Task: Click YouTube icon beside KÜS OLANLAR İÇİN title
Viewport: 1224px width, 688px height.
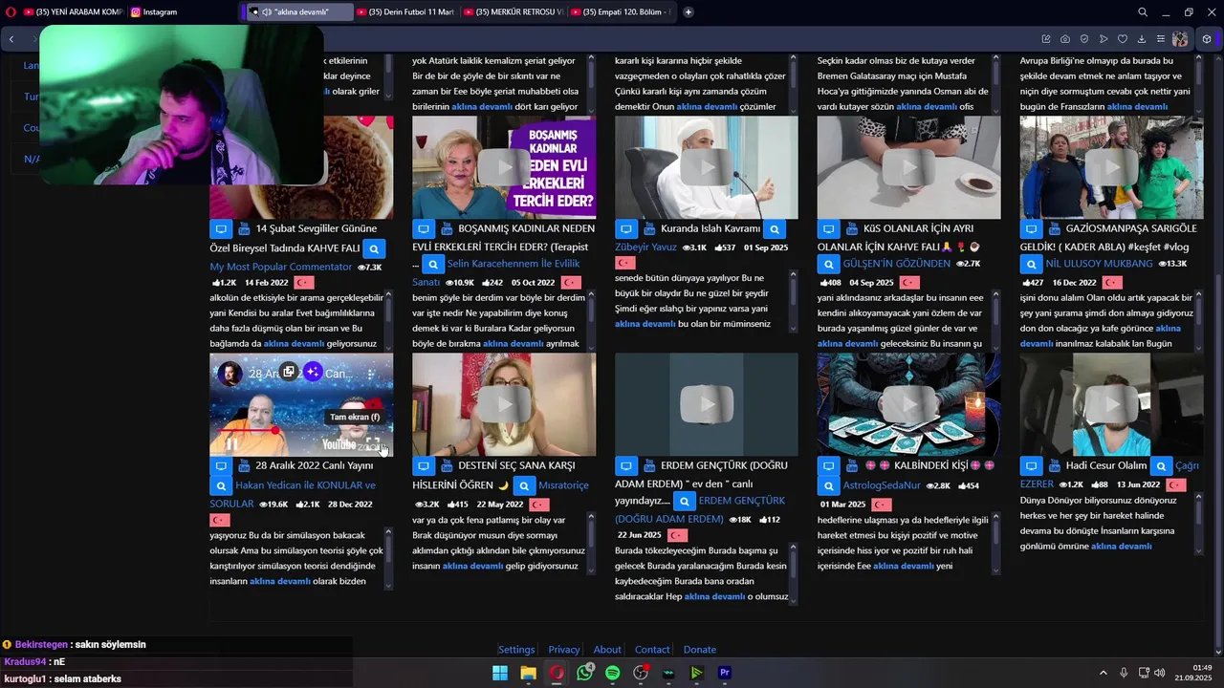Action: click(850, 229)
